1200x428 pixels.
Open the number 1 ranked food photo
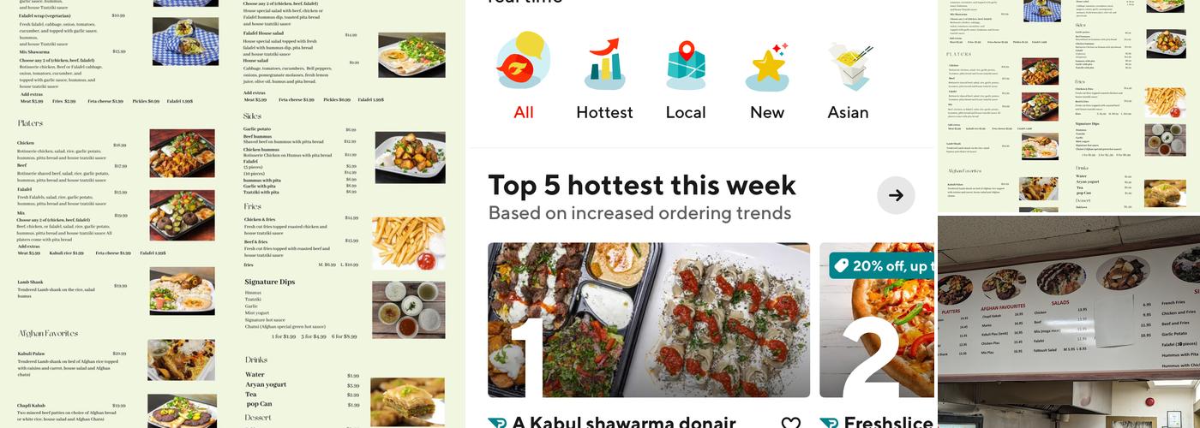point(649,320)
